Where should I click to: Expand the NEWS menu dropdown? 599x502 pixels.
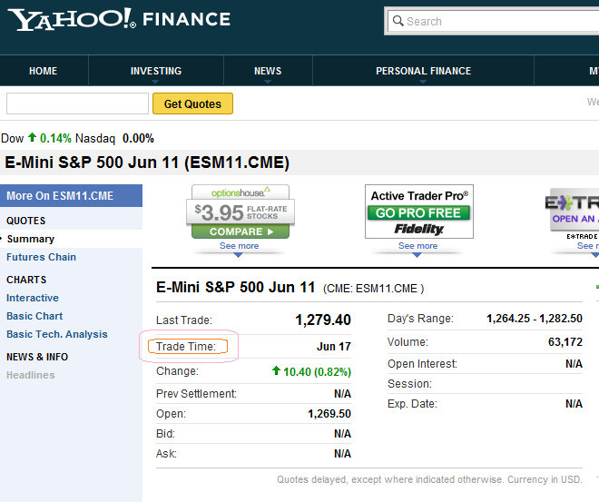coord(268,72)
